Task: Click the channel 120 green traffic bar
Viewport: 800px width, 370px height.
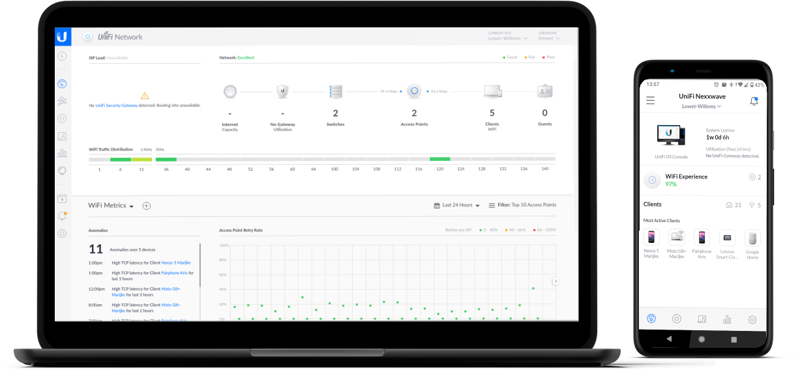Action: (439, 159)
